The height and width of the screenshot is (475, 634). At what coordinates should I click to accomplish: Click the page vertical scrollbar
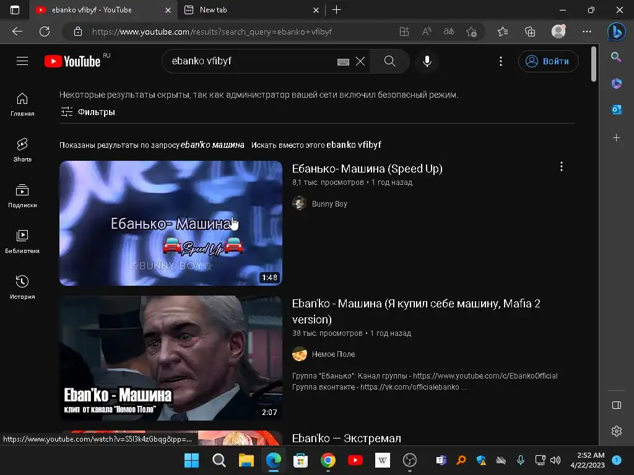coord(594,64)
